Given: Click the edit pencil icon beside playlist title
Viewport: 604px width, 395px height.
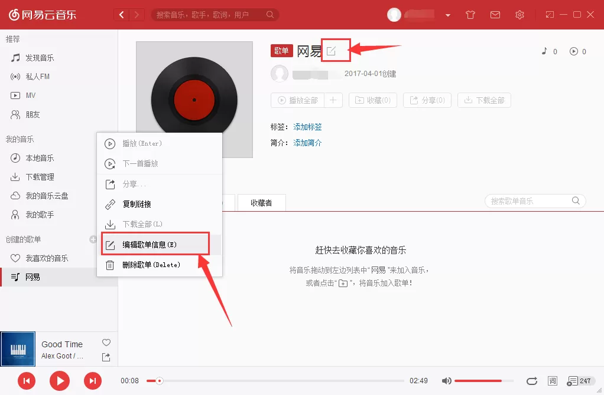Looking at the screenshot, I should 332,51.
